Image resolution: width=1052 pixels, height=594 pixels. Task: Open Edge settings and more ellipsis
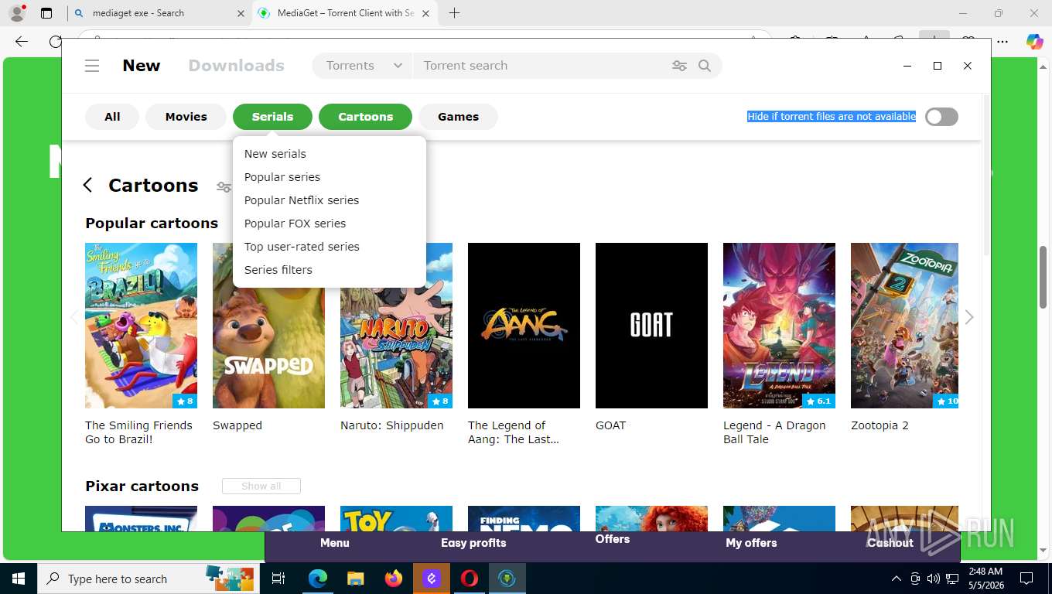pyautogui.click(x=1002, y=42)
